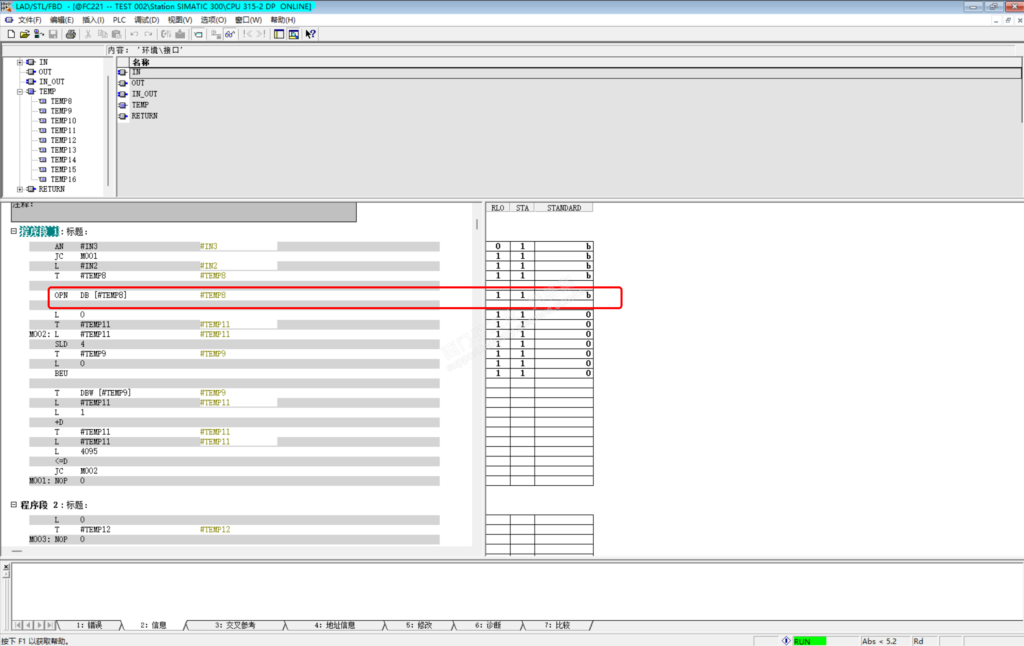This screenshot has height=646, width=1024.
Task: Select TEMP12 in the interface tree
Action: (64, 140)
